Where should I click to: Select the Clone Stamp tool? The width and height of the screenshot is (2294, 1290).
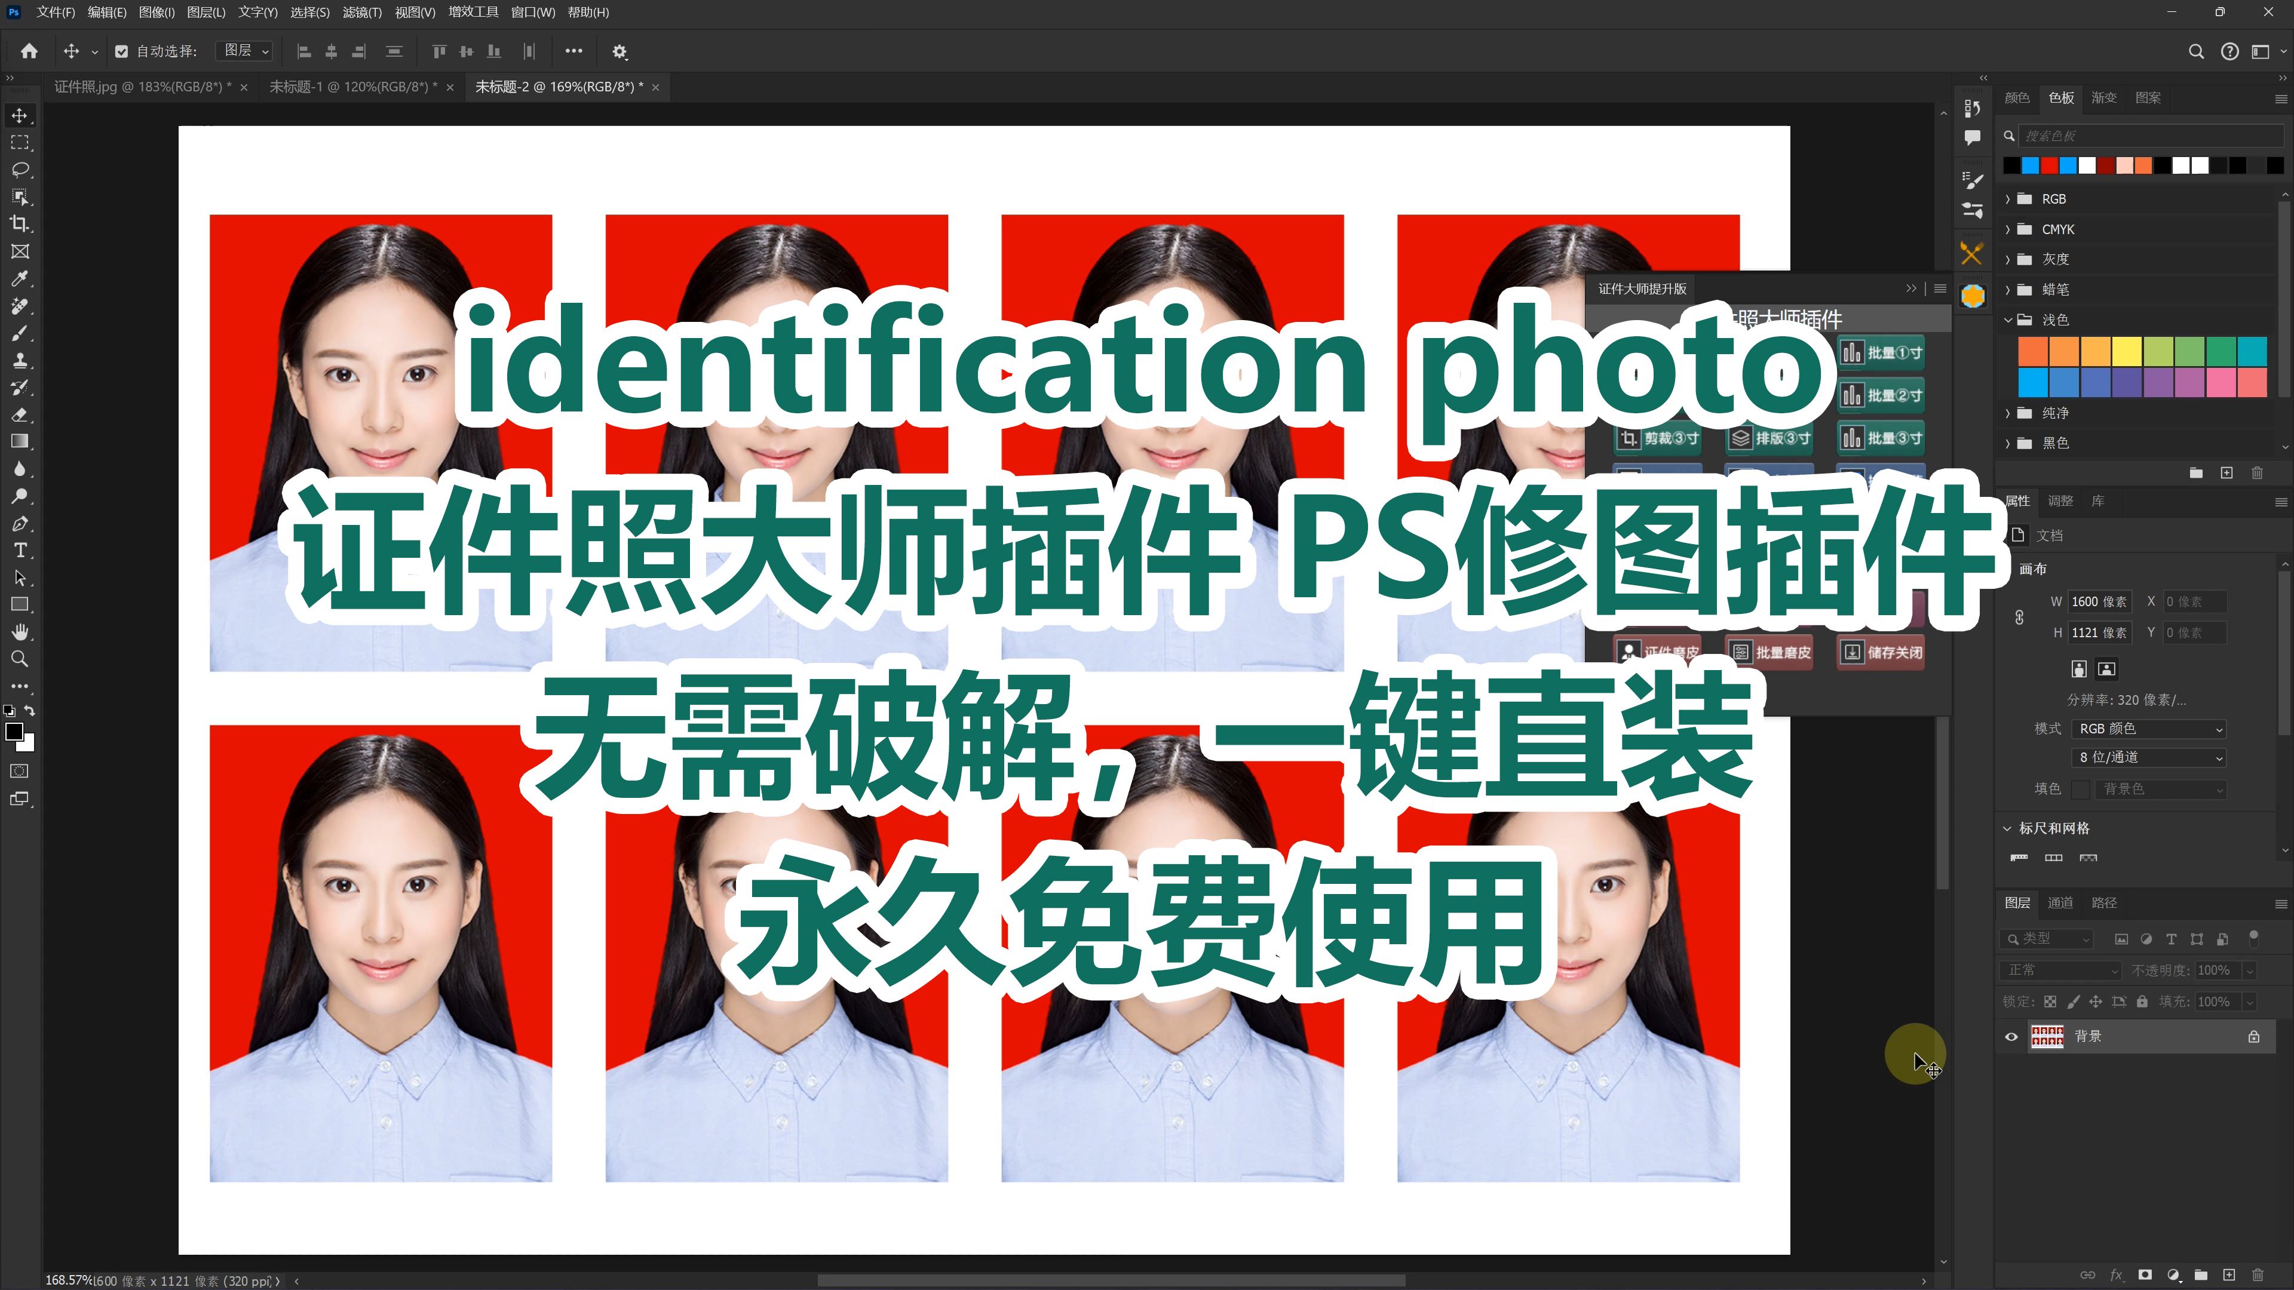point(20,361)
